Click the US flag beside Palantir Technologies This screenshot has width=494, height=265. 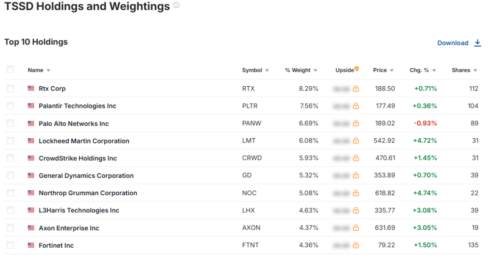tap(31, 106)
